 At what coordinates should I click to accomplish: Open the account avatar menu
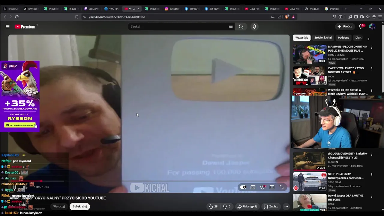(372, 26)
